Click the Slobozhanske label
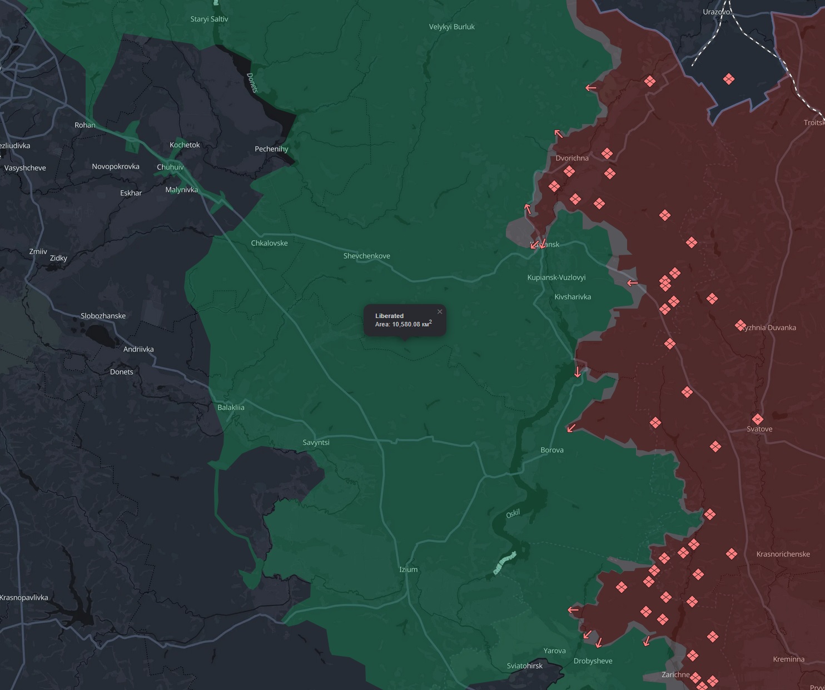Viewport: 825px width, 690px height. point(103,316)
